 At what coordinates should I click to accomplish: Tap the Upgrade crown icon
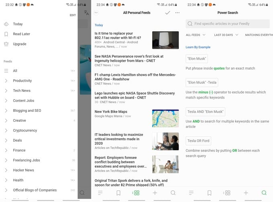click(x=6, y=44)
